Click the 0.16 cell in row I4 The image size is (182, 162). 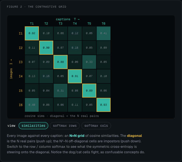[46, 76]
